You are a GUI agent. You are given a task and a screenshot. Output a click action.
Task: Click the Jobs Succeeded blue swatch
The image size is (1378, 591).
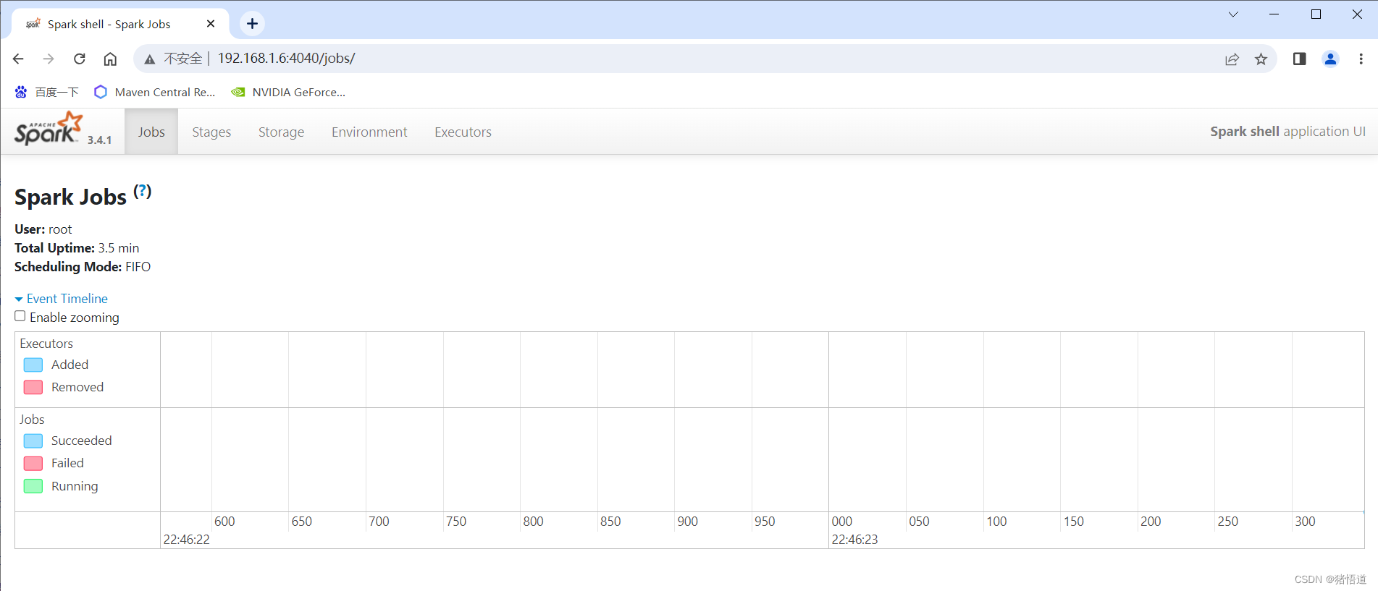(33, 441)
